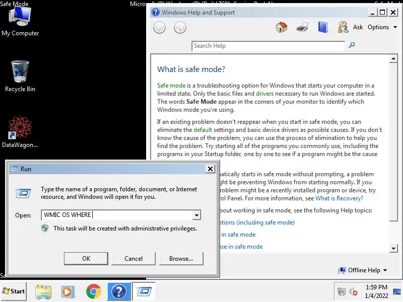The width and height of the screenshot is (403, 302).
Task: Select Recycle Bin desktop icon
Action: pyautogui.click(x=20, y=77)
